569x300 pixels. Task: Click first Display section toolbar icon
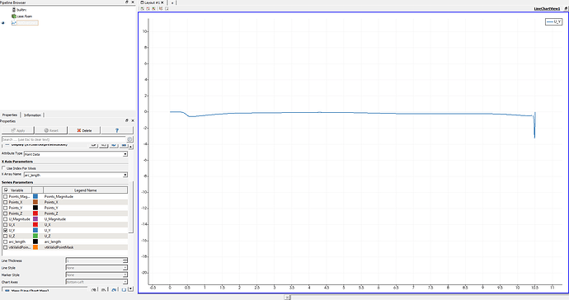click(94, 145)
